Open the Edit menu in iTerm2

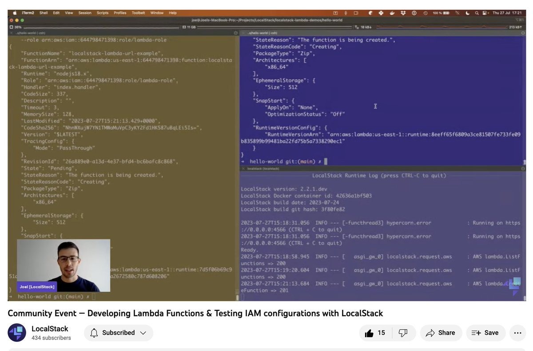[x=56, y=13]
